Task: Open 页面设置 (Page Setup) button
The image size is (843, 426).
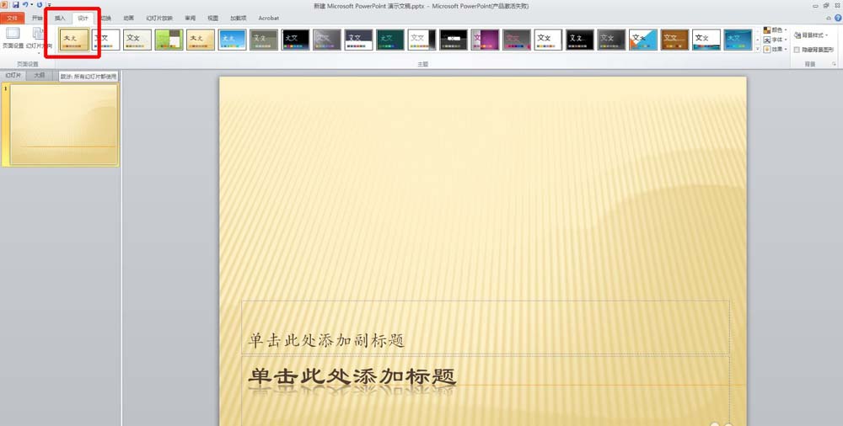Action: coord(13,39)
